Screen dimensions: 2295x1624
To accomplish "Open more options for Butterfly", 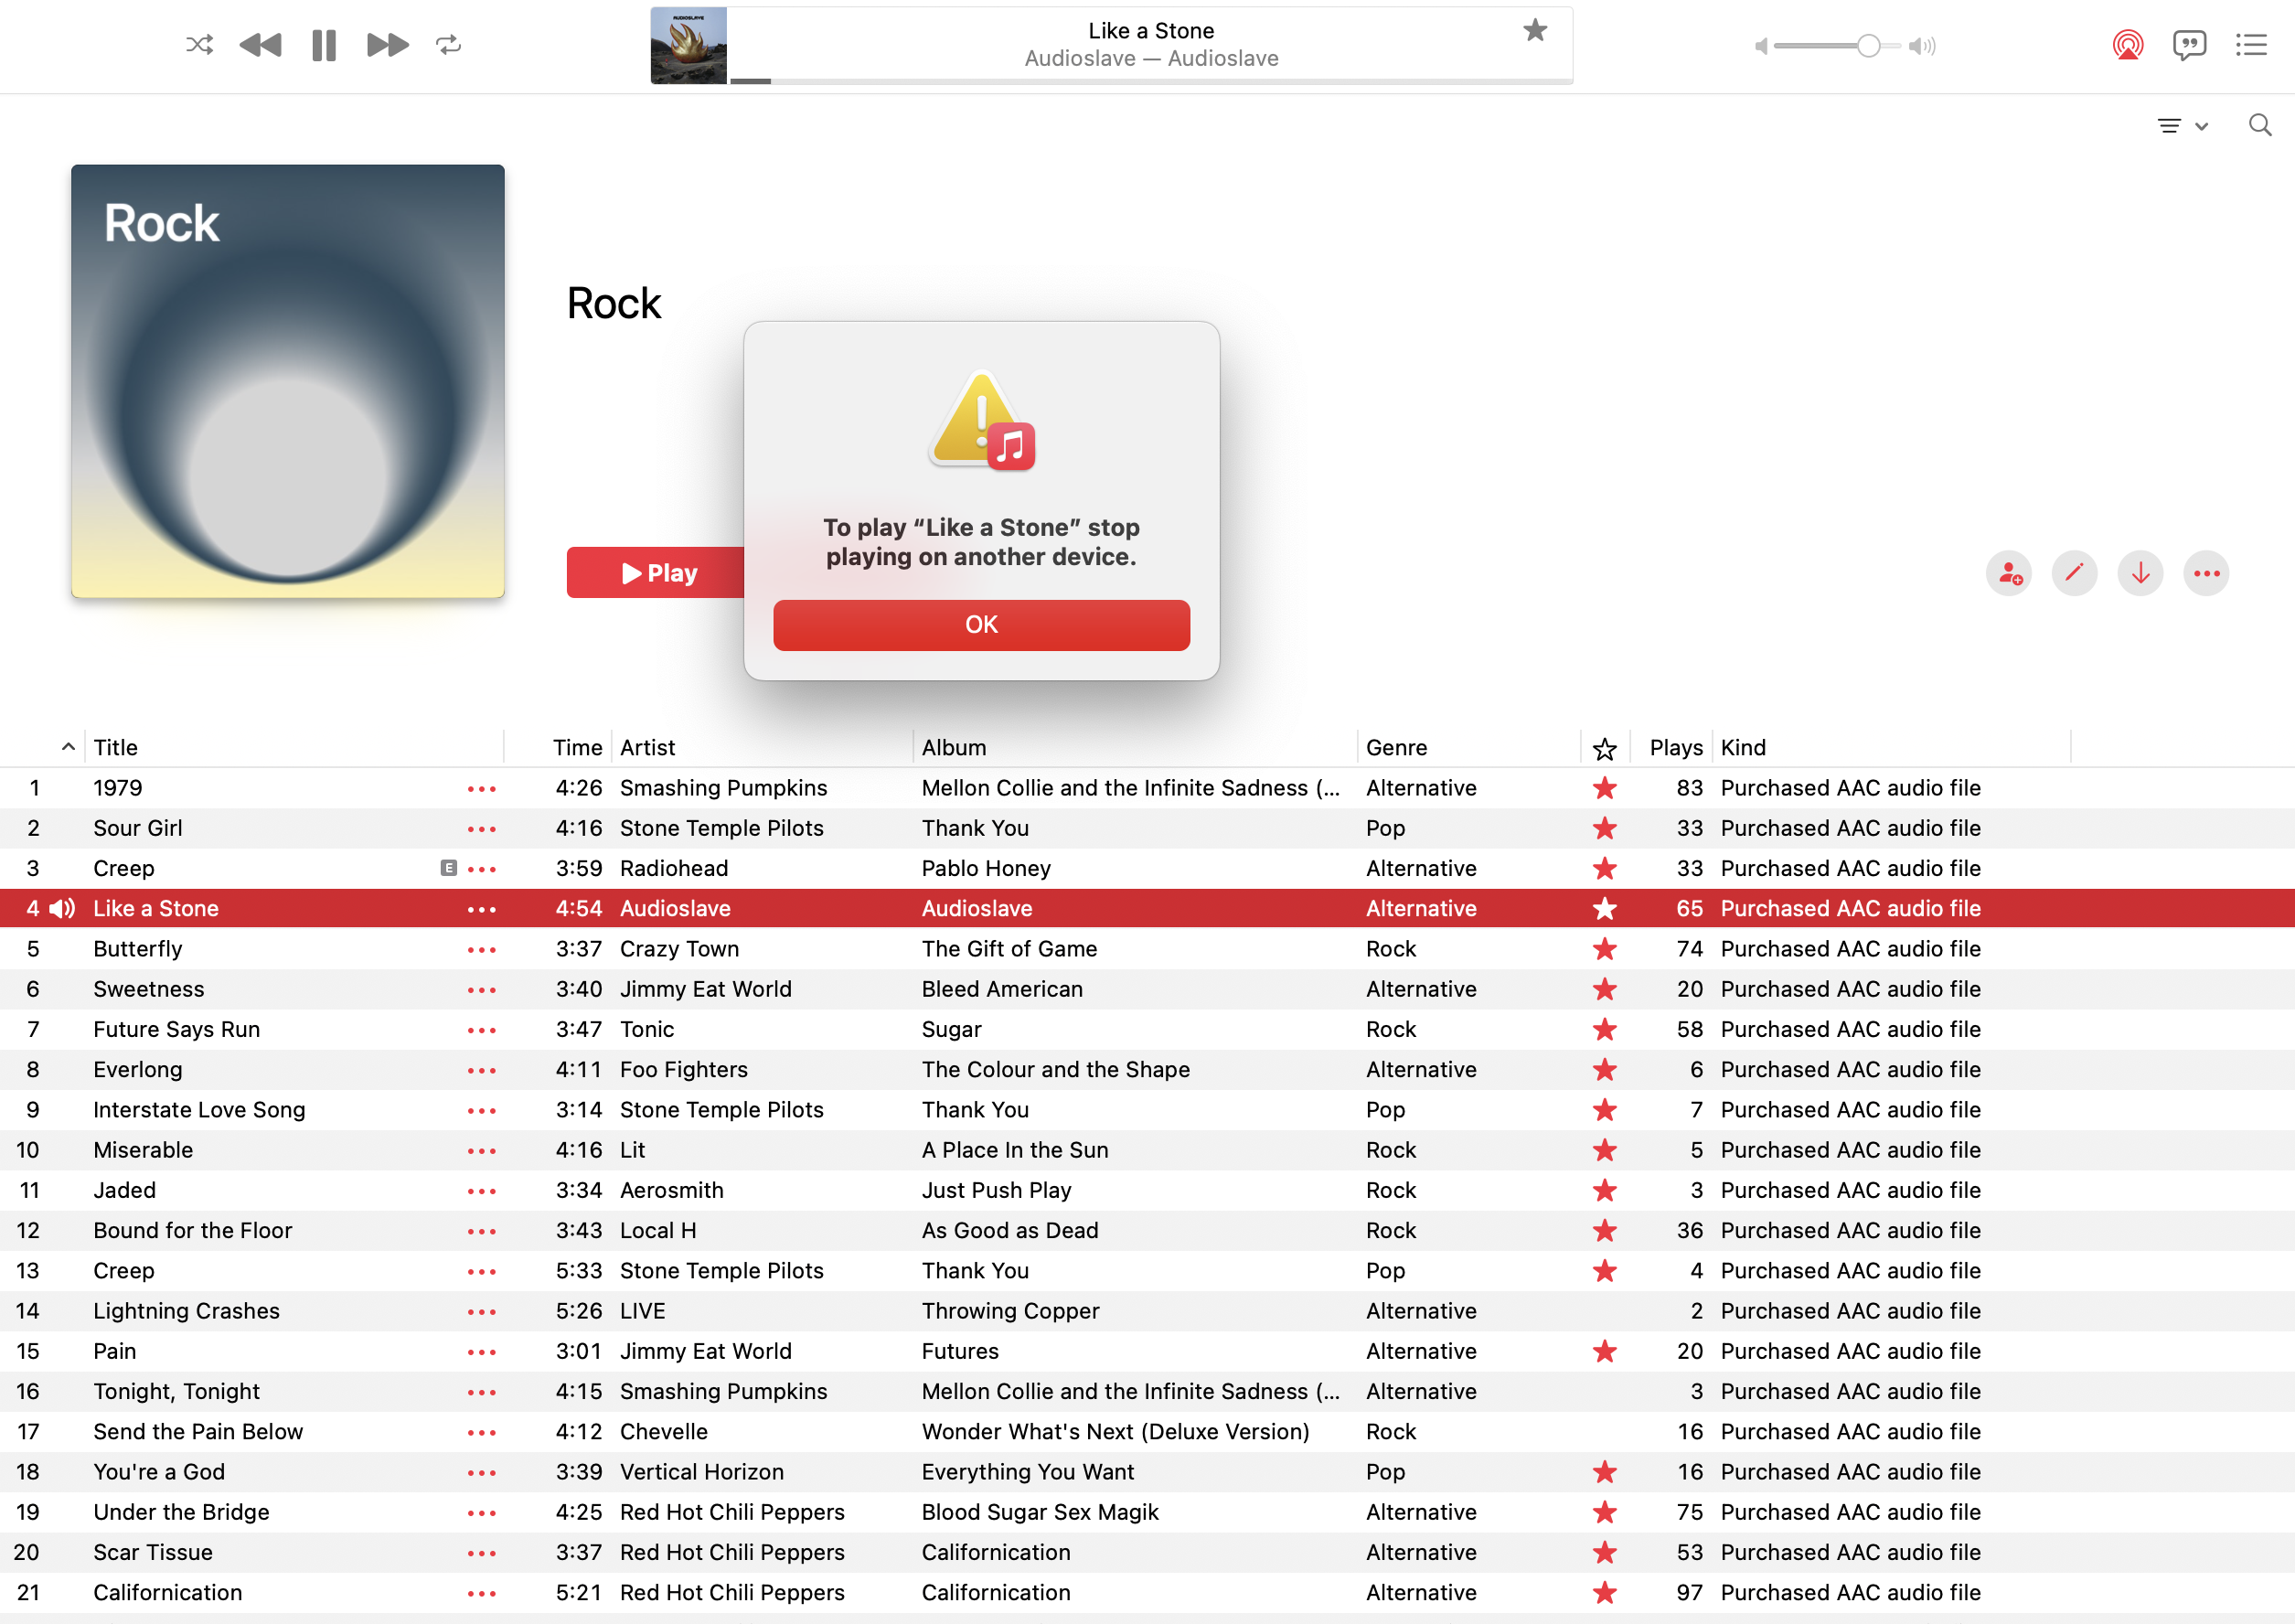I will click(x=482, y=949).
